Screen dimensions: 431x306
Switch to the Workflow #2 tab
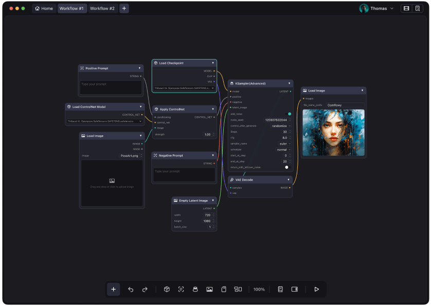102,9
